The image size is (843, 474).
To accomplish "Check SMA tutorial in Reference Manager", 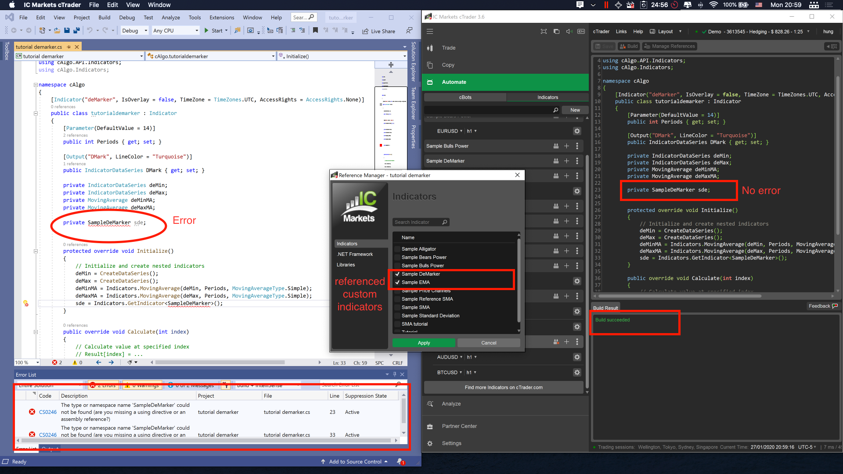I will pos(397,324).
